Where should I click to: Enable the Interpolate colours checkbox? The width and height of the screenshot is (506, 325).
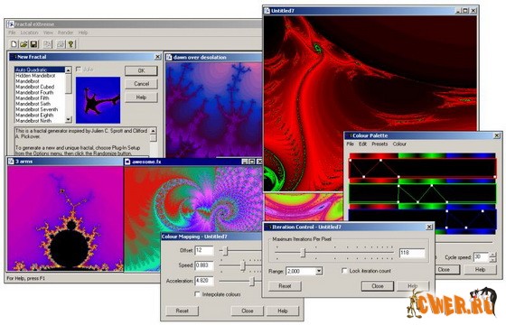point(197,294)
